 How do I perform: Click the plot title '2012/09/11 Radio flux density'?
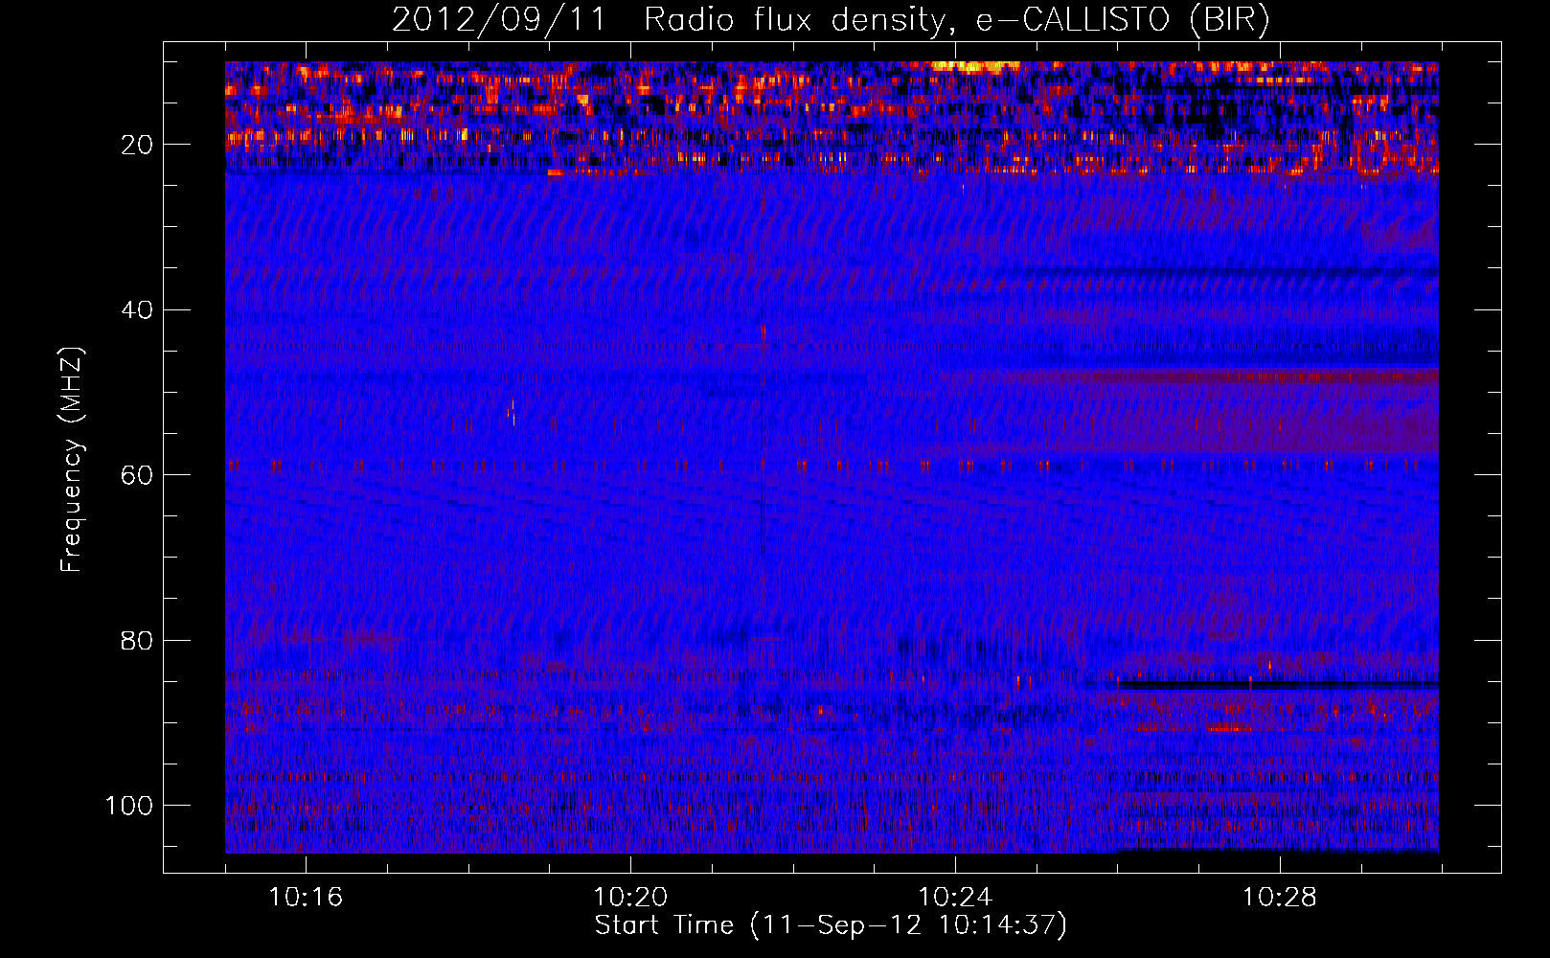click(x=831, y=20)
